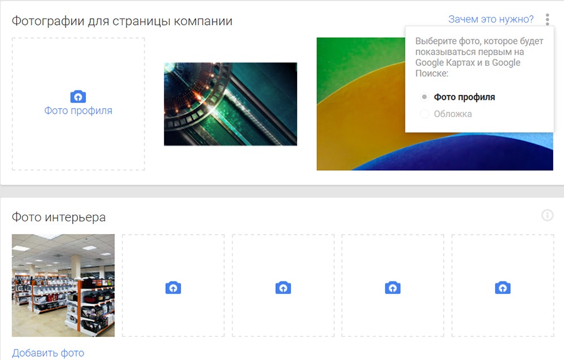Open the store interior photo thumbnail

[x=63, y=285]
